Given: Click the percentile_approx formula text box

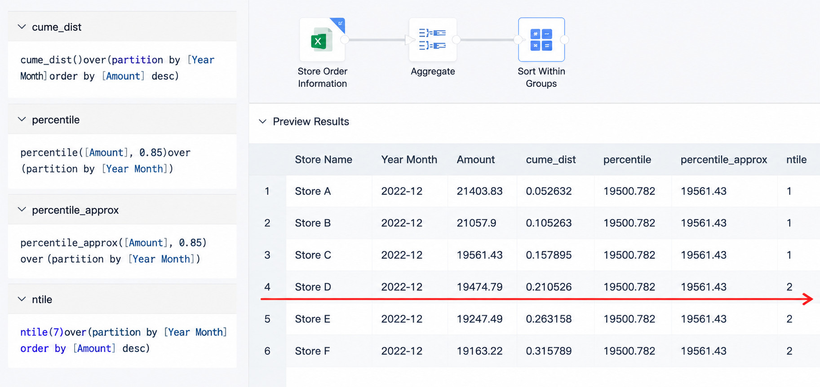Looking at the screenshot, I should [122, 251].
